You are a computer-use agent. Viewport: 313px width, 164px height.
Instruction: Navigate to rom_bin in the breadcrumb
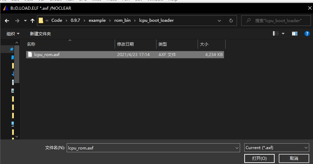[x=122, y=20]
